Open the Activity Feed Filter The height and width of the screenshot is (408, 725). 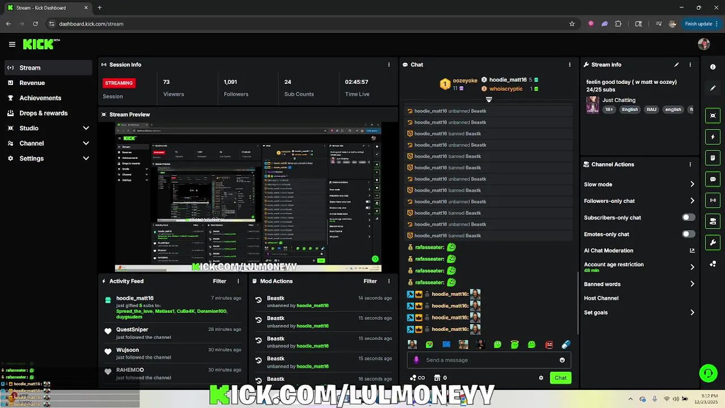click(x=219, y=281)
